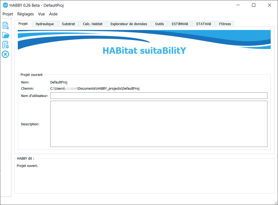This screenshot has height=205, width=278.
Task: Click the close project X icon
Action: 5,54
